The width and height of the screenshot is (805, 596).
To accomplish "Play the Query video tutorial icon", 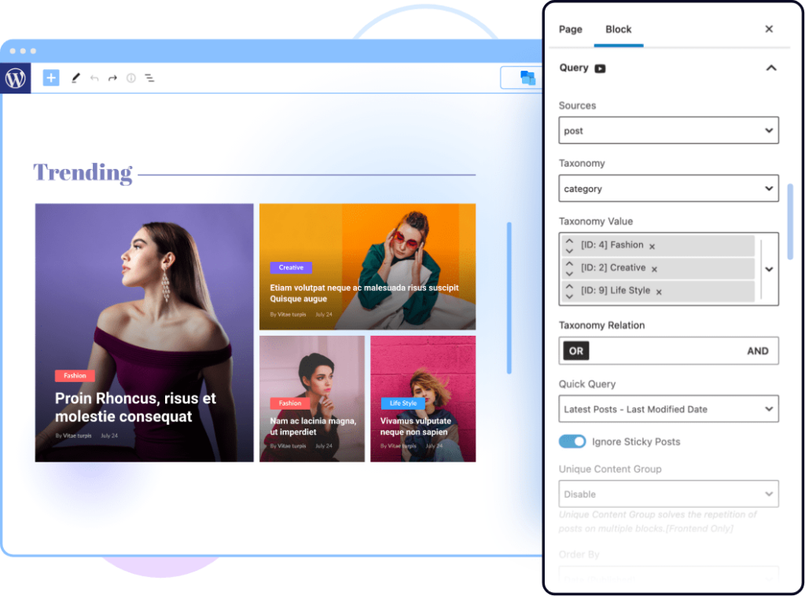I will [600, 68].
